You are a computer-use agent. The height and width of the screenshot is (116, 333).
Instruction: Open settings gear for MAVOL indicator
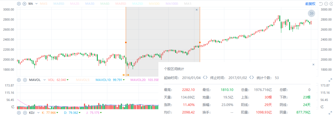[19, 80]
